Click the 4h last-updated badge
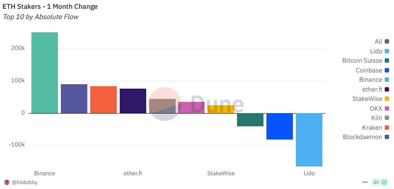This screenshot has height=189, width=394. (x=380, y=182)
